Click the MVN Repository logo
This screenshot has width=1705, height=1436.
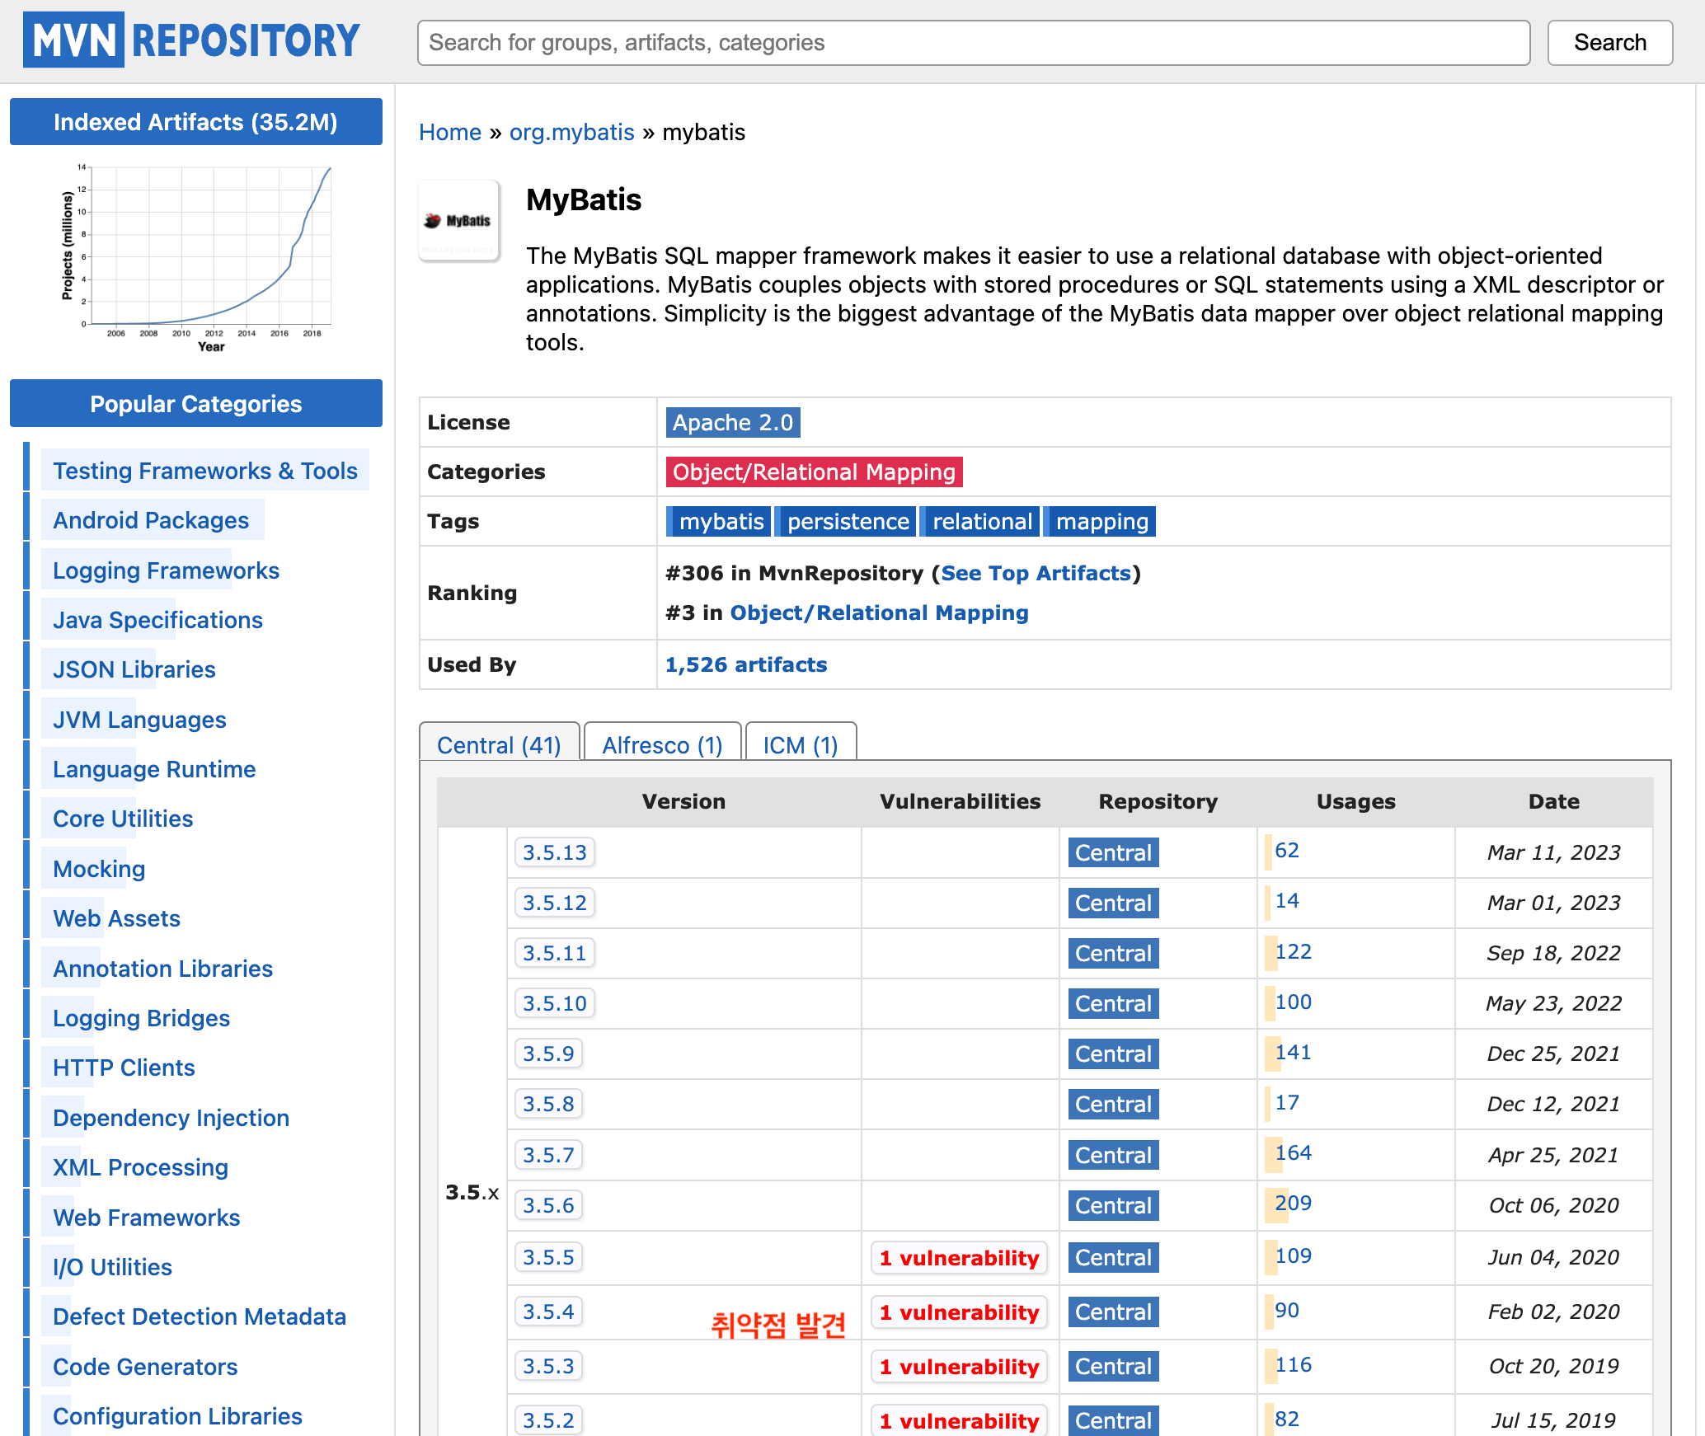[x=191, y=40]
